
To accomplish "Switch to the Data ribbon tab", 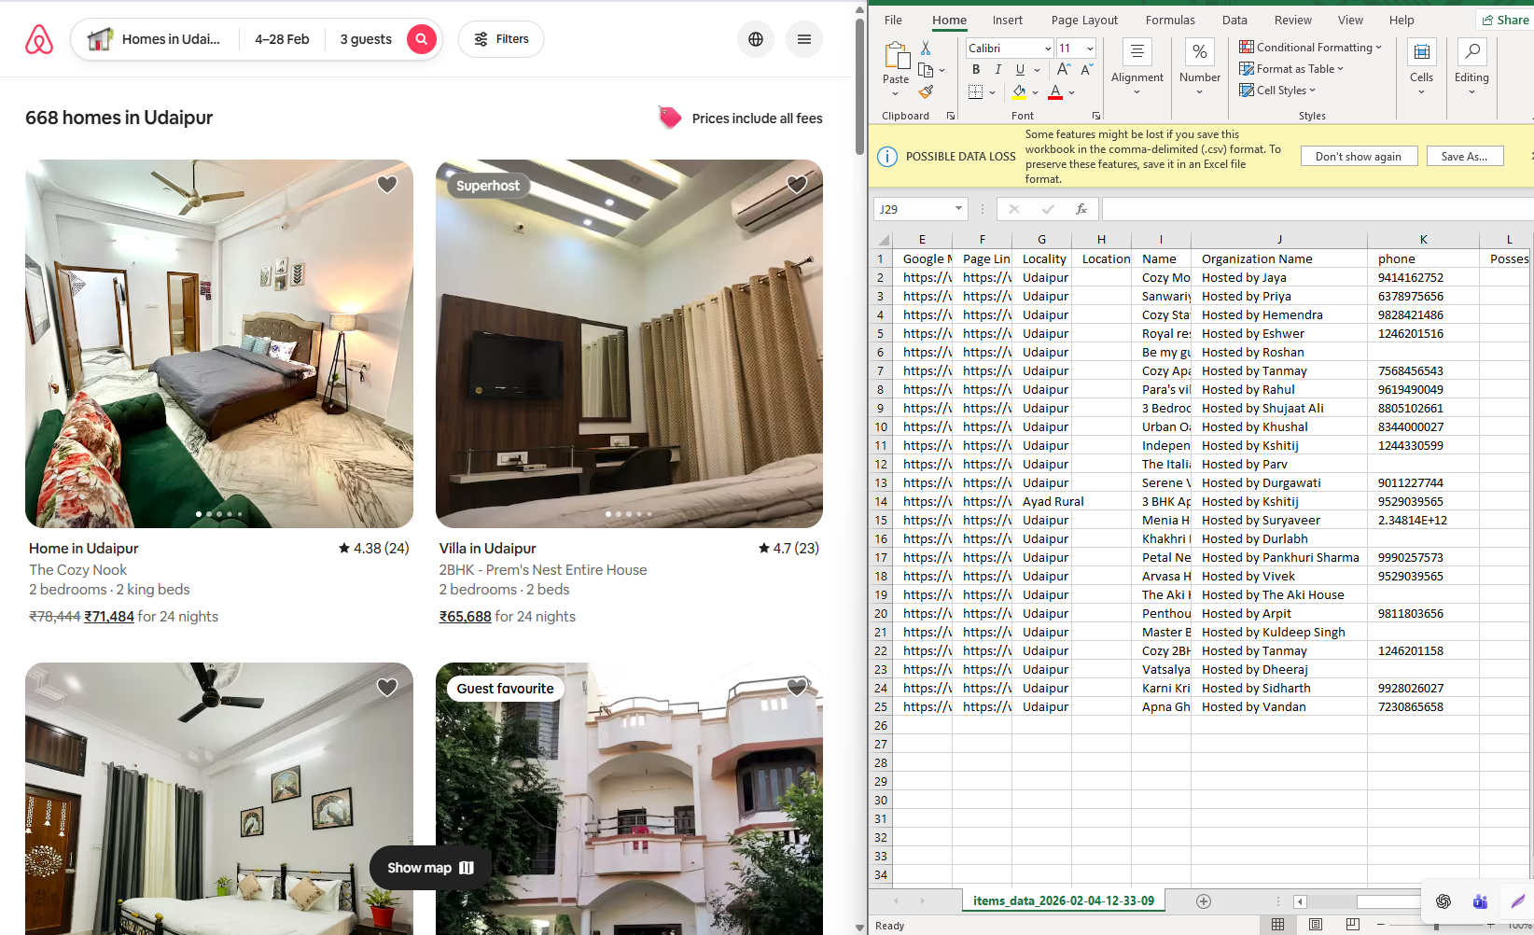I will tap(1234, 21).
